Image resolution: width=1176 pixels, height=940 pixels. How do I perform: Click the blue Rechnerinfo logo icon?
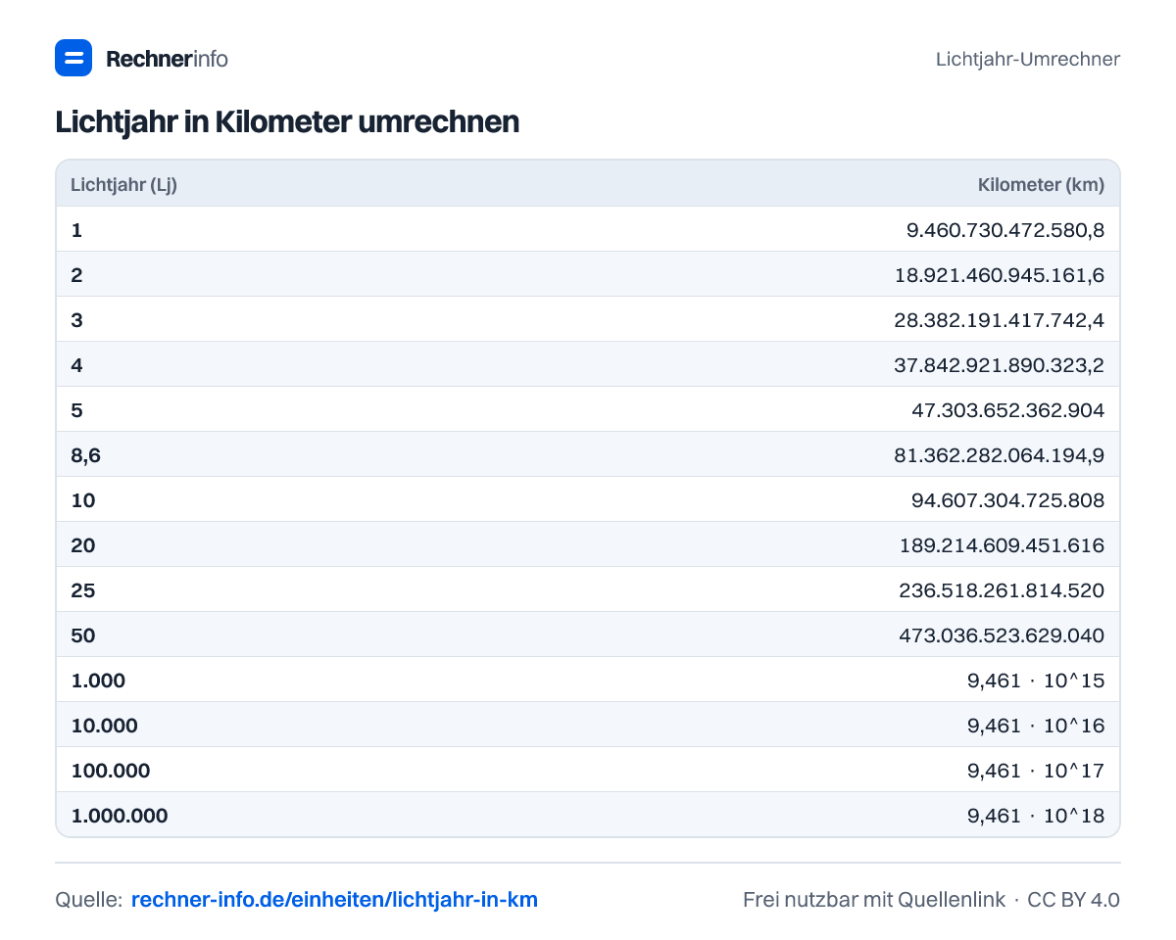point(73,58)
